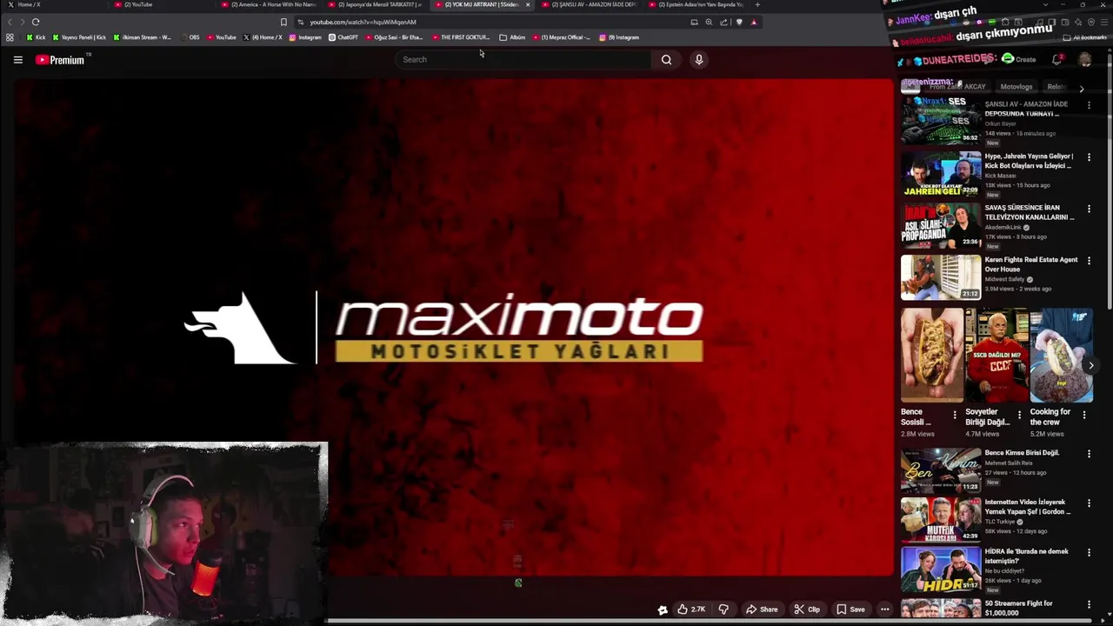Image resolution: width=1113 pixels, height=626 pixels.
Task: Select the Motovlogs chip
Action: point(1016,87)
